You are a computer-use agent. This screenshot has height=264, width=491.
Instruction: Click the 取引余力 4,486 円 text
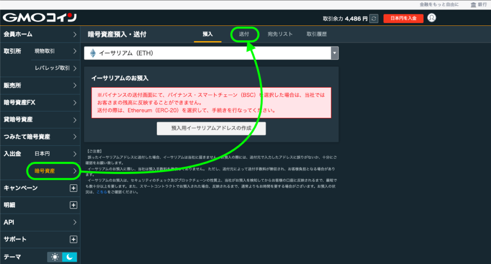(345, 19)
